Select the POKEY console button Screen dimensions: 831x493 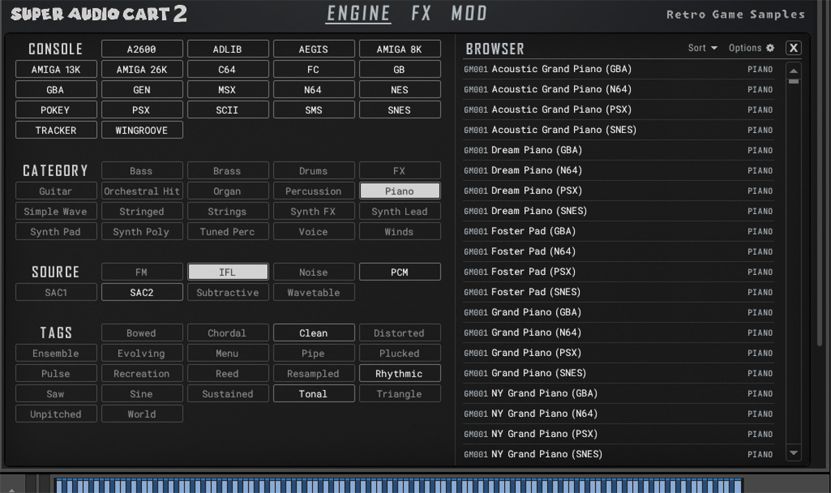point(56,109)
